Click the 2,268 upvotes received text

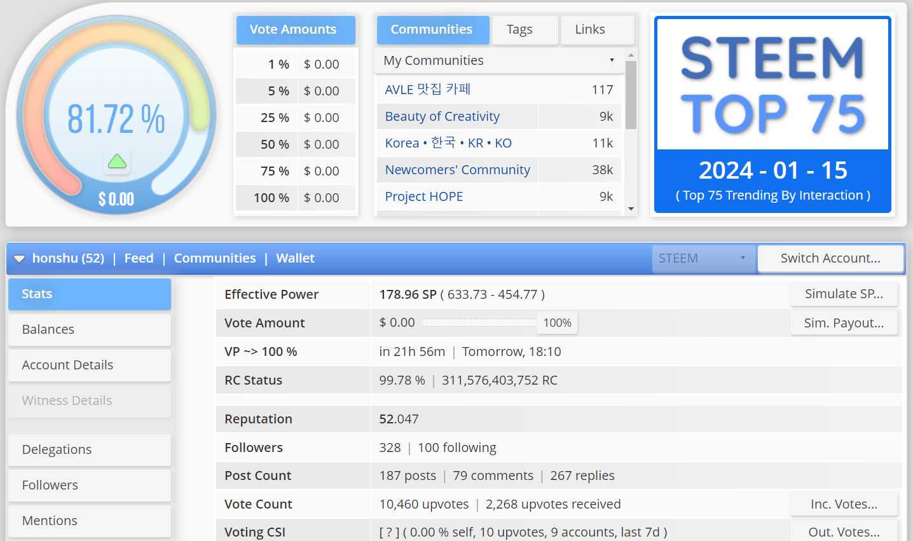coord(553,504)
